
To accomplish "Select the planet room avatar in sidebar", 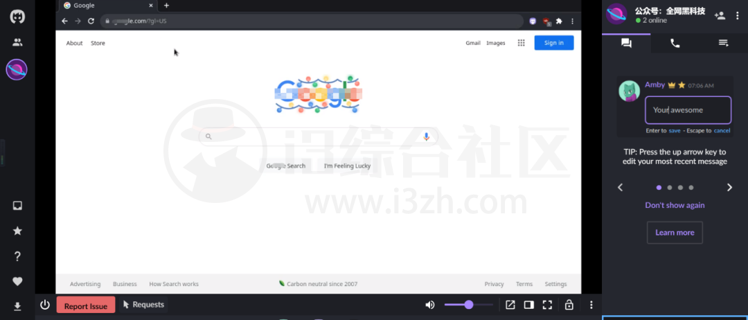I will [x=17, y=70].
